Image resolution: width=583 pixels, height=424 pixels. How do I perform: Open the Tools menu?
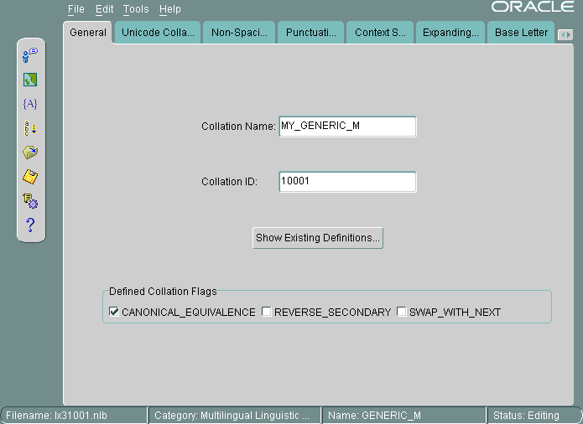click(x=135, y=9)
